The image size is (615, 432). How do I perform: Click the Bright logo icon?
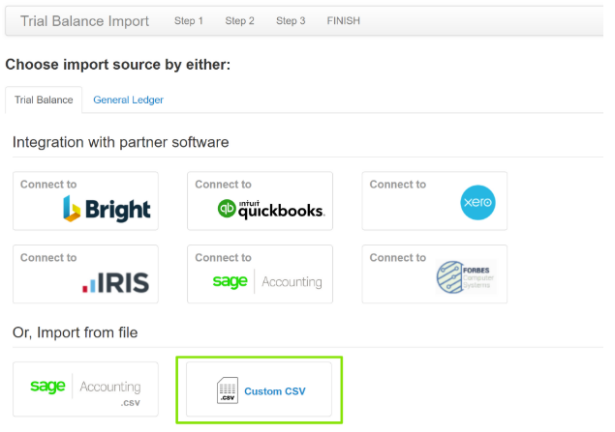107,209
